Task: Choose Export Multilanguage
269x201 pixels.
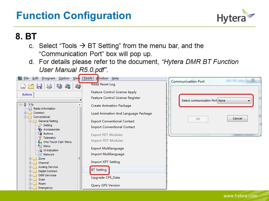Action: pyautogui.click(x=124, y=148)
